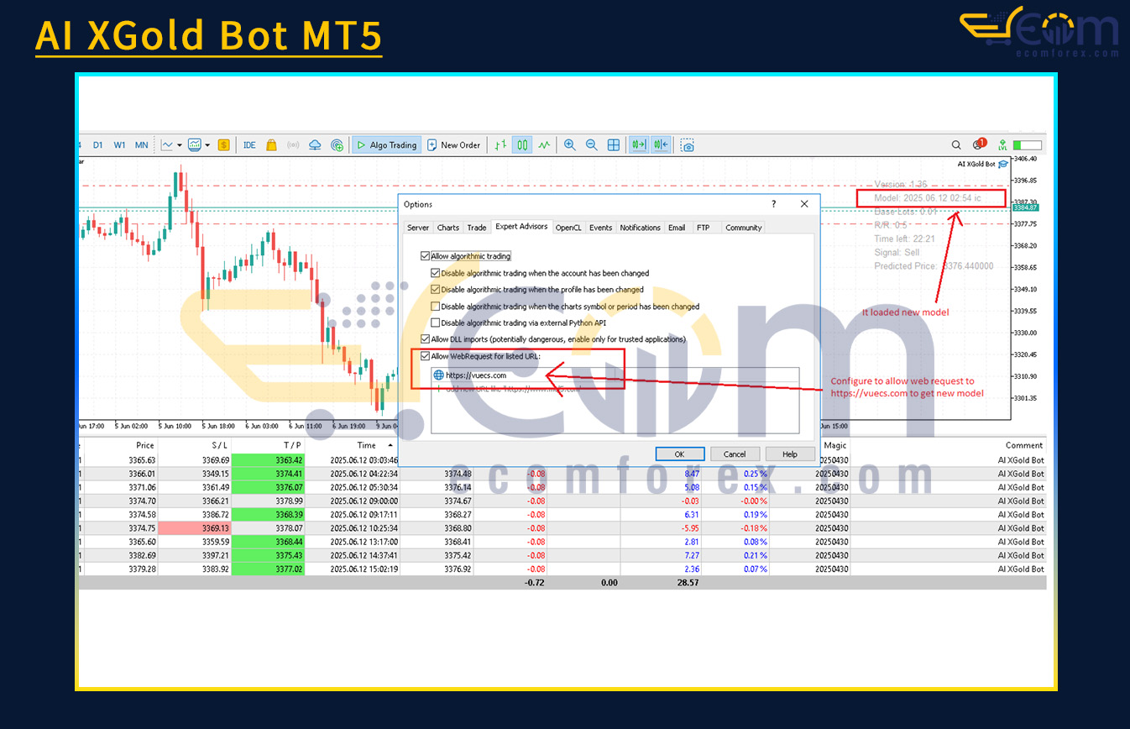This screenshot has height=729, width=1130.
Task: Select the https://vuecs.com URL entry
Action: 475,375
